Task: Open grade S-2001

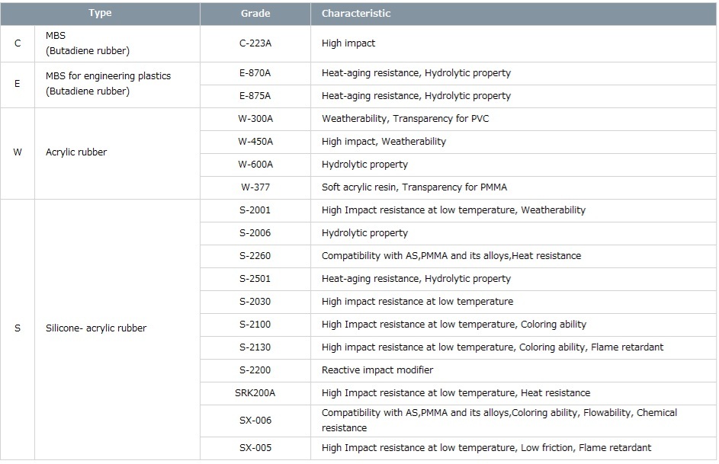Action: [255, 210]
